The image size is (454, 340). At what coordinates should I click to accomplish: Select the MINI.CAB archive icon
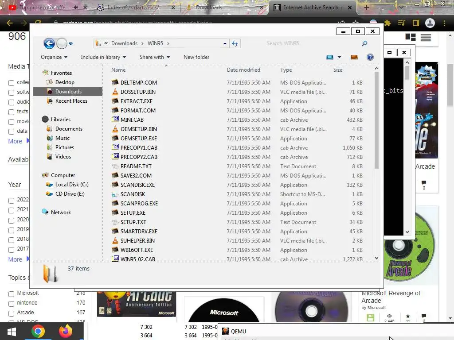tap(115, 120)
